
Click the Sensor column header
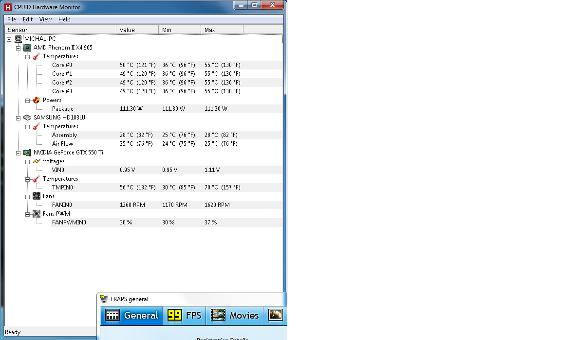(x=60, y=30)
